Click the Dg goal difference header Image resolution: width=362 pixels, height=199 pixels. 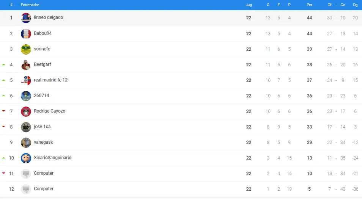click(355, 5)
